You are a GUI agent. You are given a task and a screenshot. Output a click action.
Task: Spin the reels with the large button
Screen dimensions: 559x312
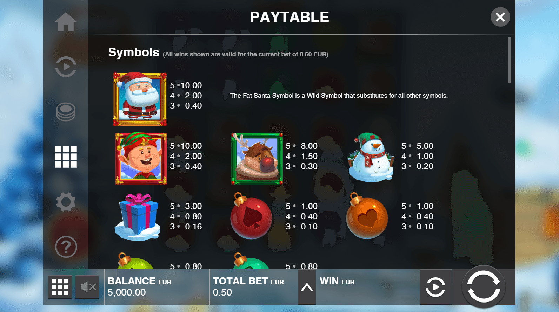point(484,286)
